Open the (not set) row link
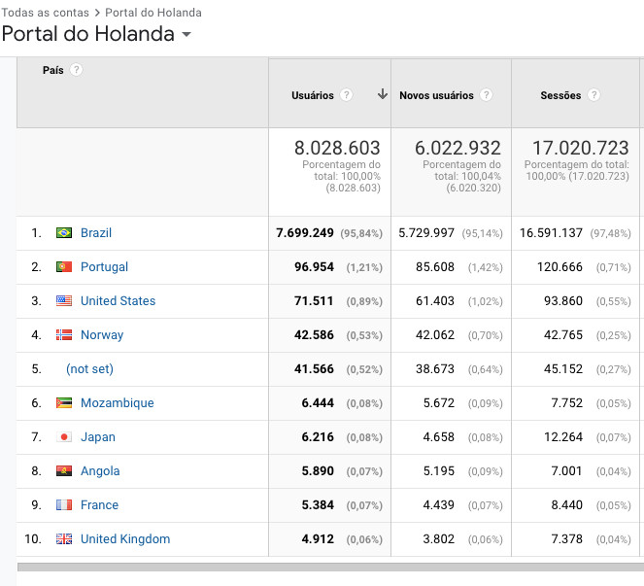The image size is (644, 586). point(86,369)
